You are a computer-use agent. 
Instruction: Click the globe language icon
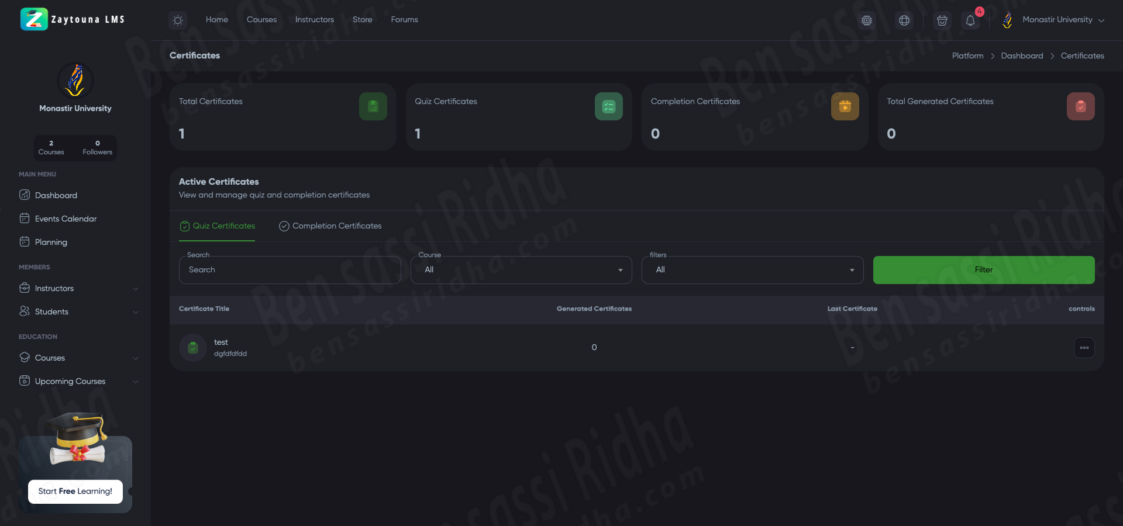904,20
